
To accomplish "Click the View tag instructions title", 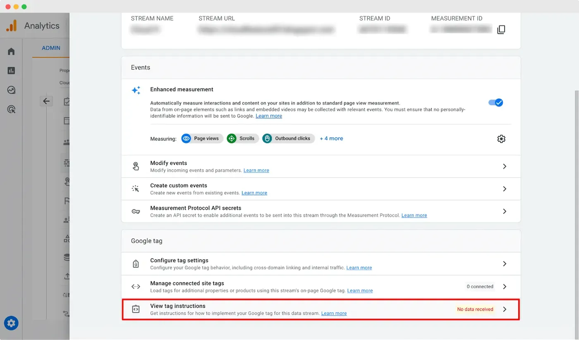I will click(178, 306).
